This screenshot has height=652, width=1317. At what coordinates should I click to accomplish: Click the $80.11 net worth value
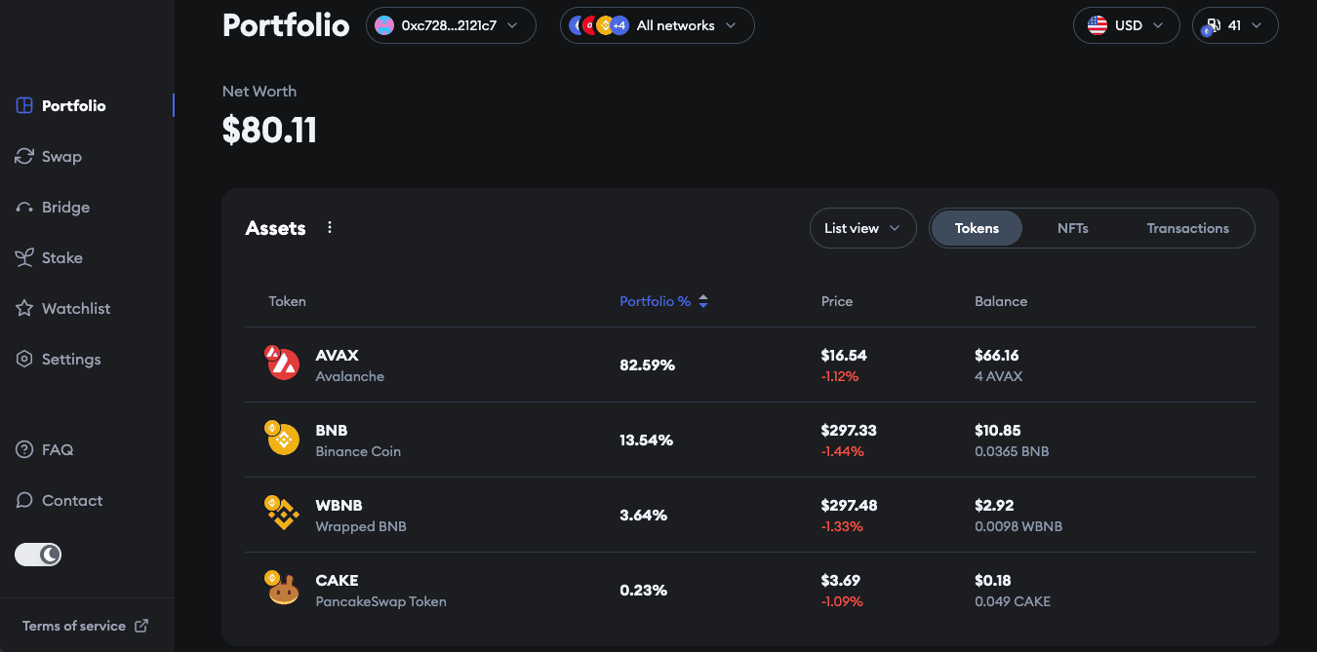[x=269, y=130]
